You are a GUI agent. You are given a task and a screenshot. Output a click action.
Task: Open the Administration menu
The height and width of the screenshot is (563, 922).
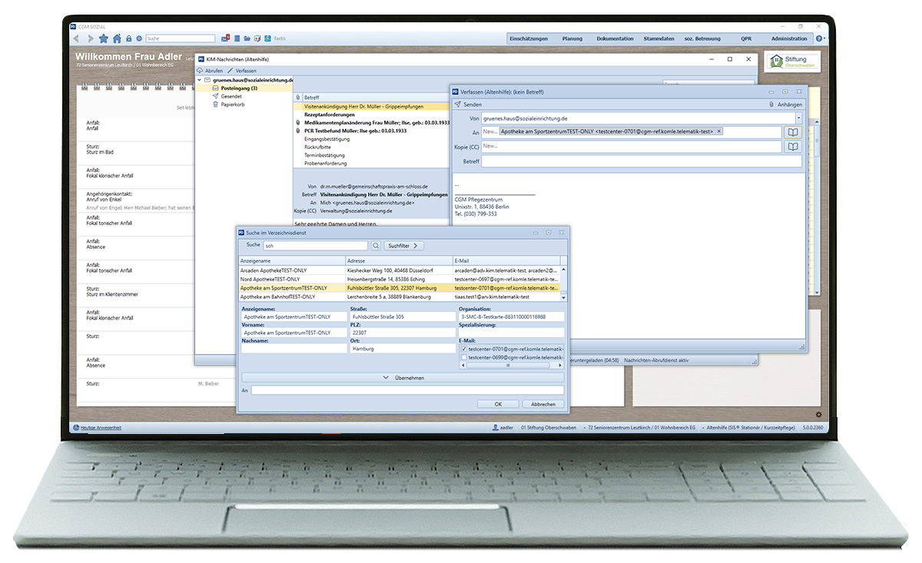[790, 38]
